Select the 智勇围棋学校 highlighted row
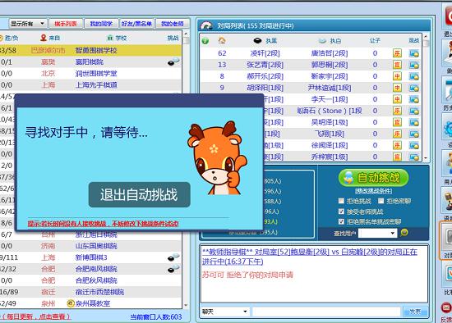This screenshot has height=323, width=452. pos(90,50)
